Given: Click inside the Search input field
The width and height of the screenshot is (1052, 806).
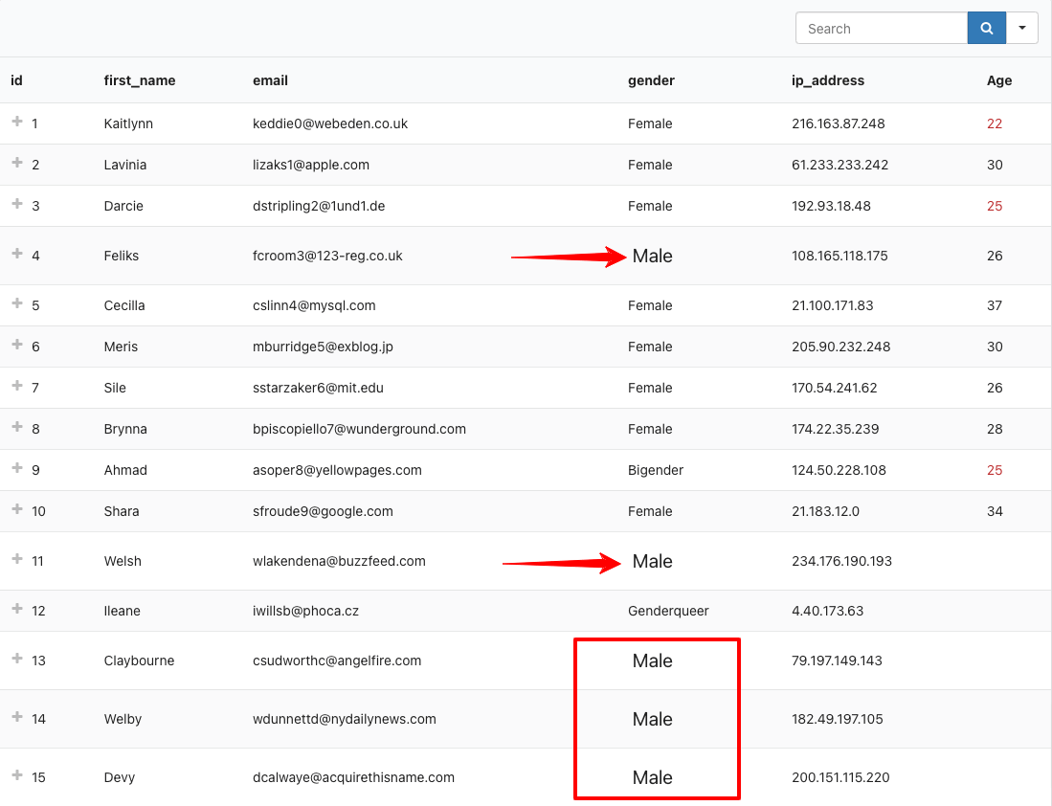Looking at the screenshot, I should pos(881,29).
